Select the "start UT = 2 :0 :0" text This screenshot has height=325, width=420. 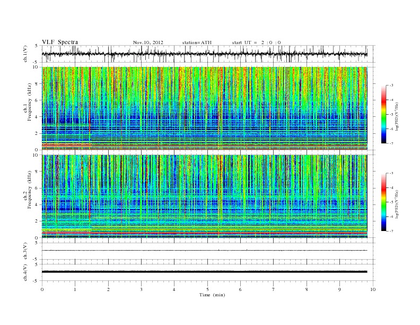click(x=256, y=42)
